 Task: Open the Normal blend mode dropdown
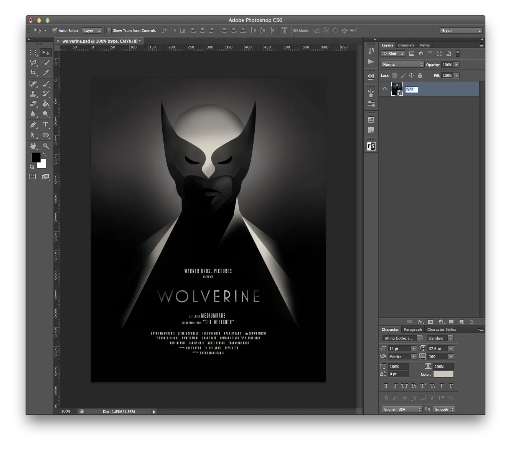click(x=402, y=65)
